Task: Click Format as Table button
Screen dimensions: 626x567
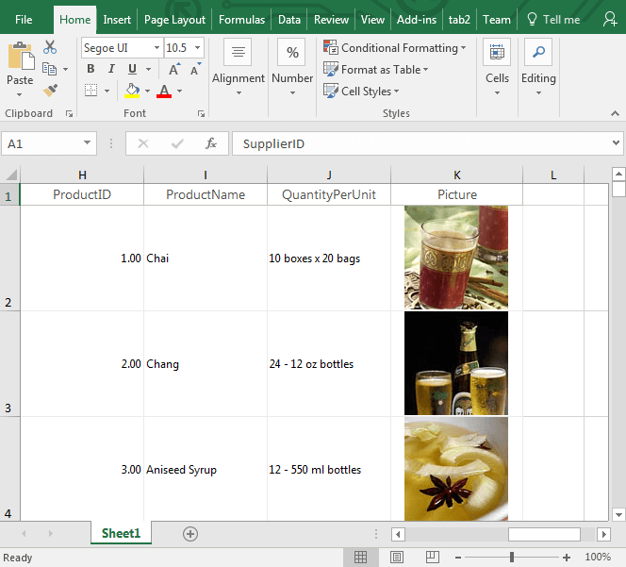Action: 375,70
